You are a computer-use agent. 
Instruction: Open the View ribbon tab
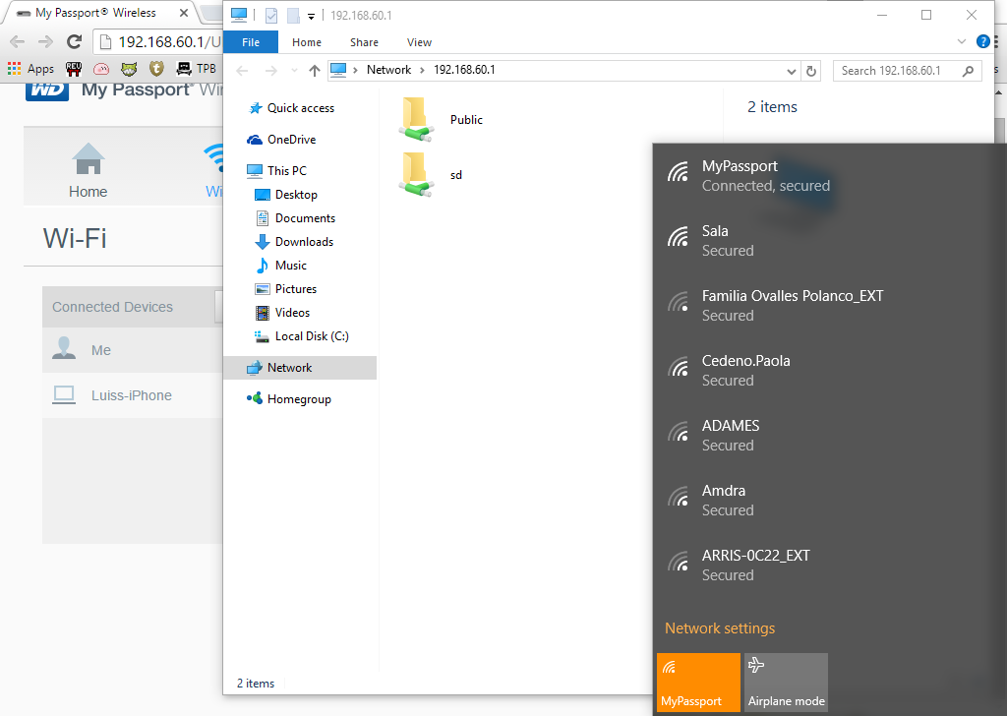click(419, 42)
